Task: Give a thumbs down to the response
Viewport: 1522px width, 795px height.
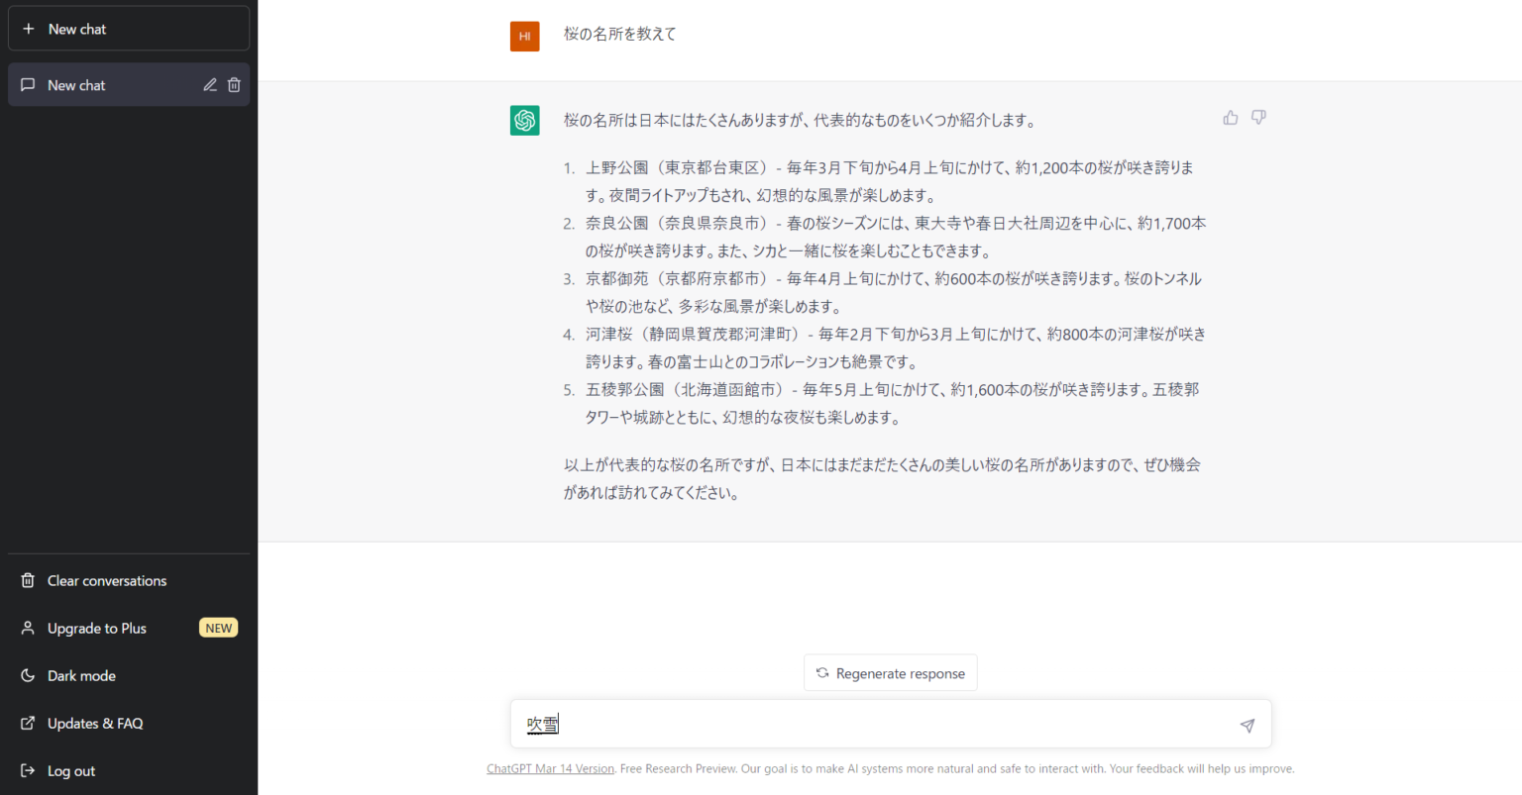Action: [x=1257, y=117]
